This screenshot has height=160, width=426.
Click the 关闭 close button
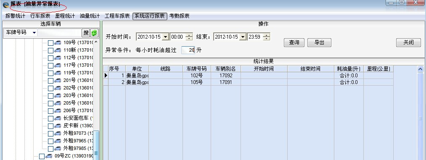coord(408,42)
